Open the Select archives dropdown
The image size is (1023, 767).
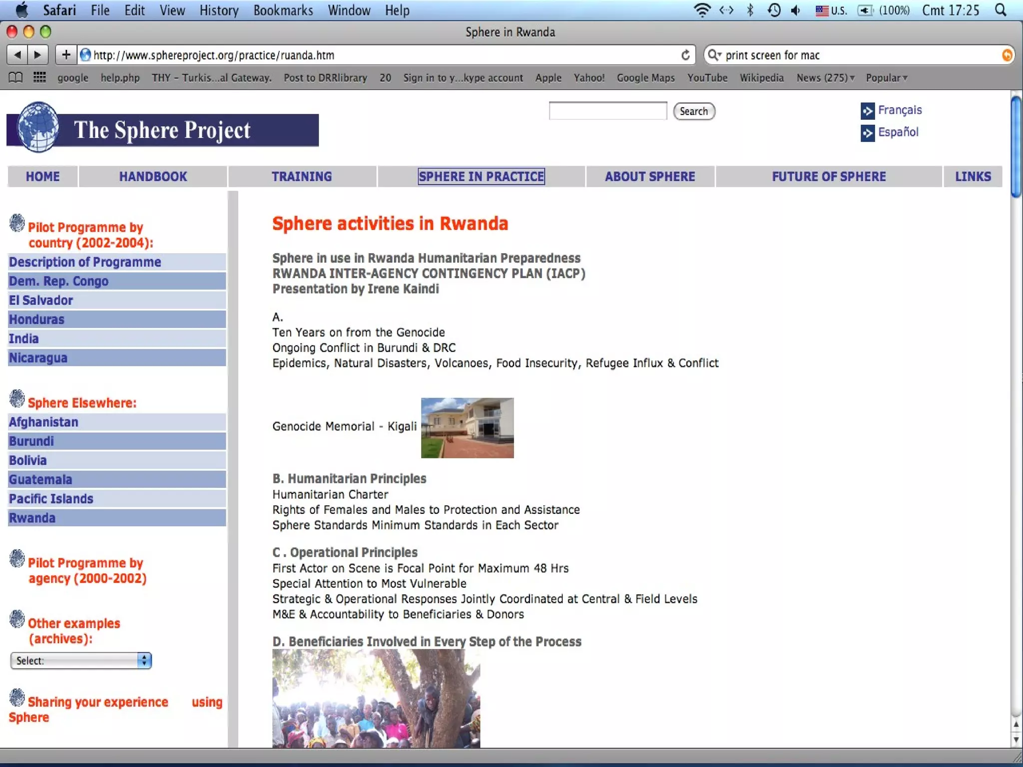[81, 661]
